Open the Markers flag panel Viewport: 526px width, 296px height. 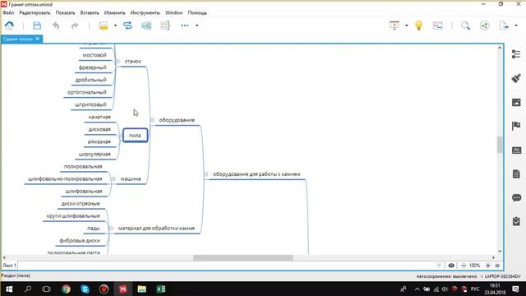(x=516, y=126)
